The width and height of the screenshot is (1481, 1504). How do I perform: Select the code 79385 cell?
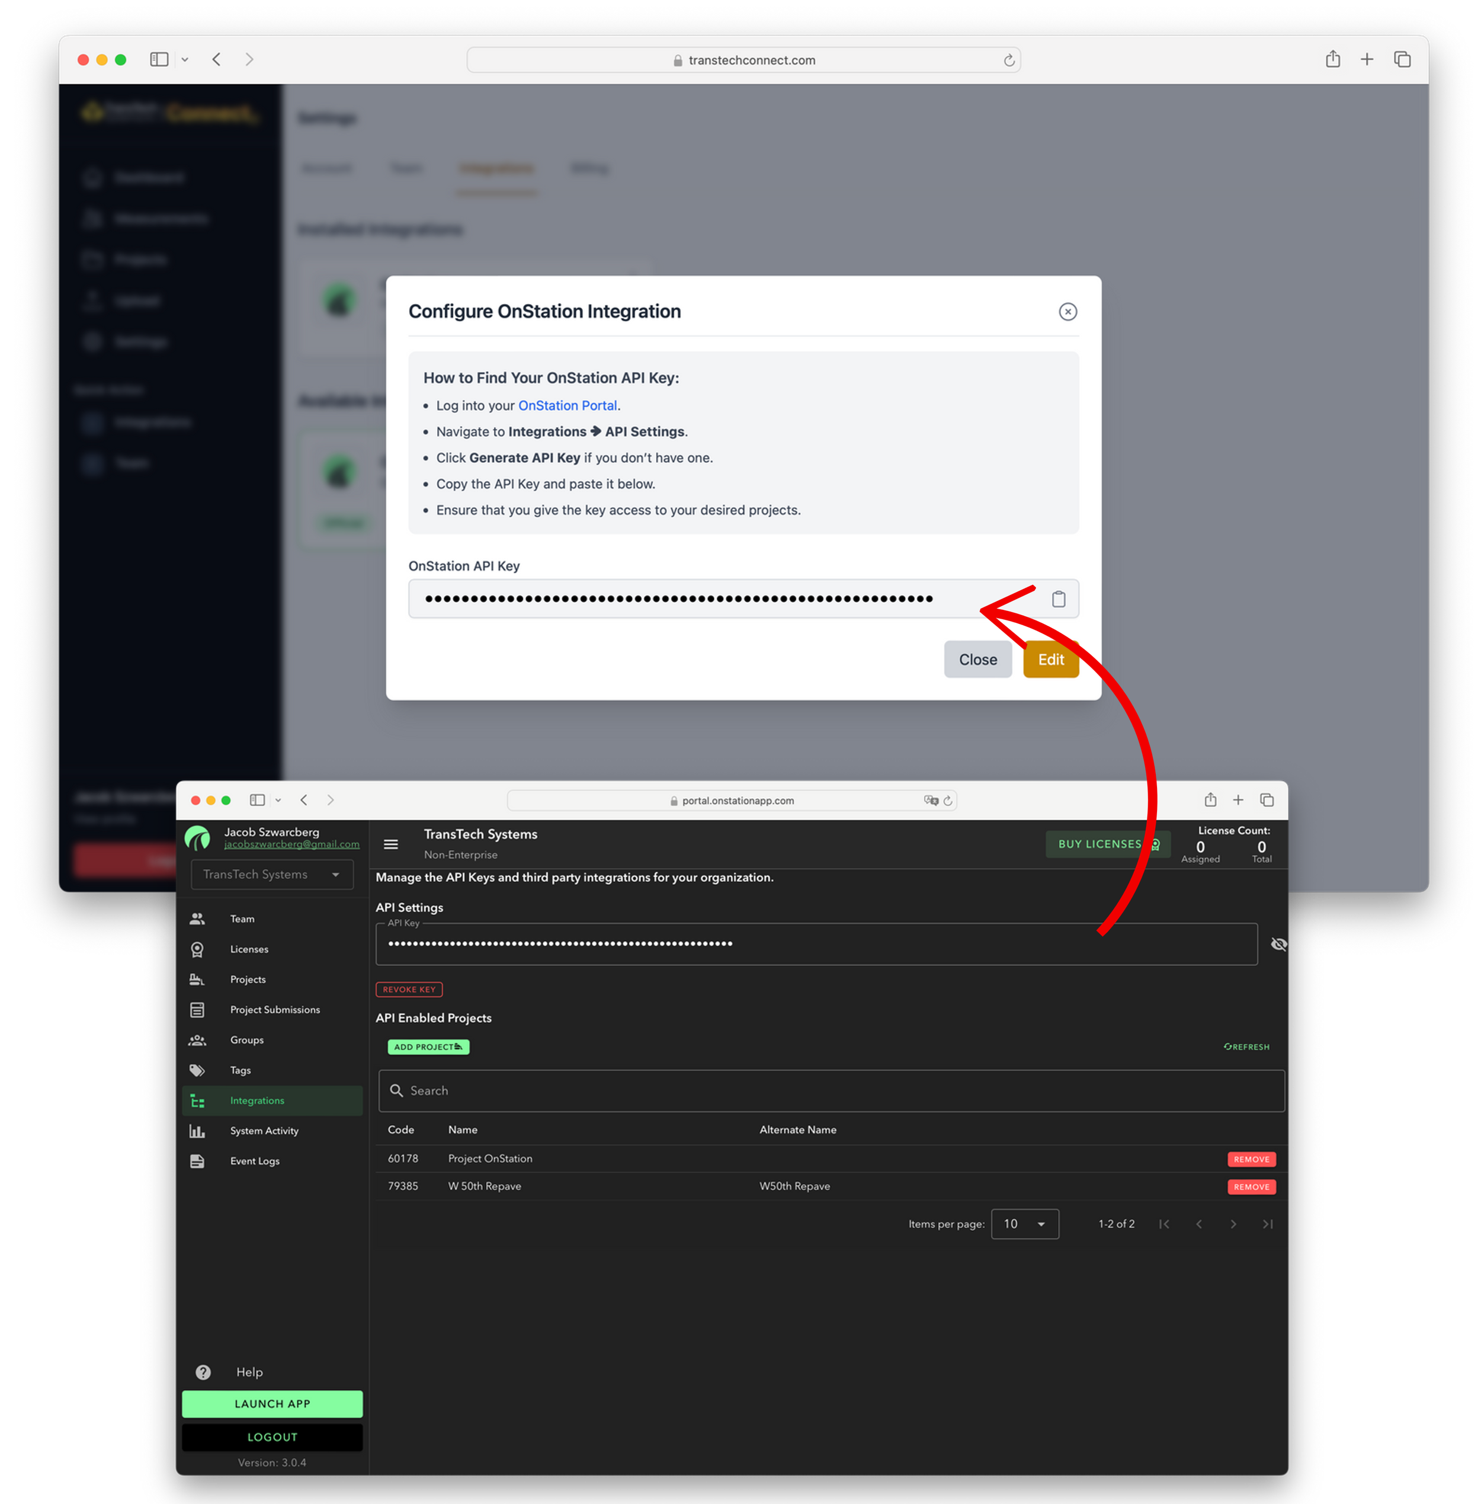[x=402, y=1186]
